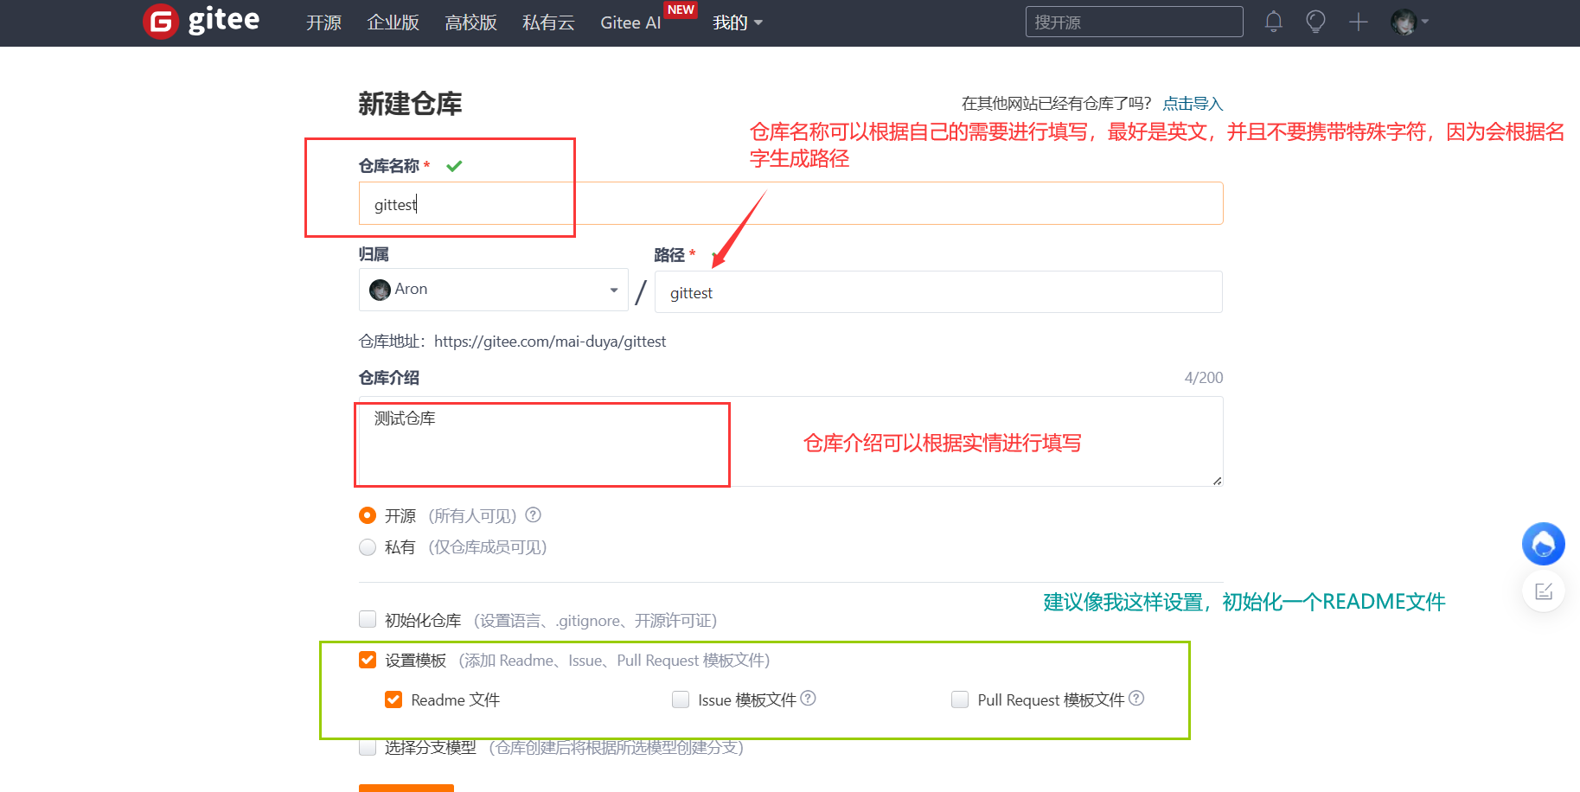Screen dimensions: 1580x792
Task: Check the 选择分支模型 checkbox
Action: click(x=368, y=747)
